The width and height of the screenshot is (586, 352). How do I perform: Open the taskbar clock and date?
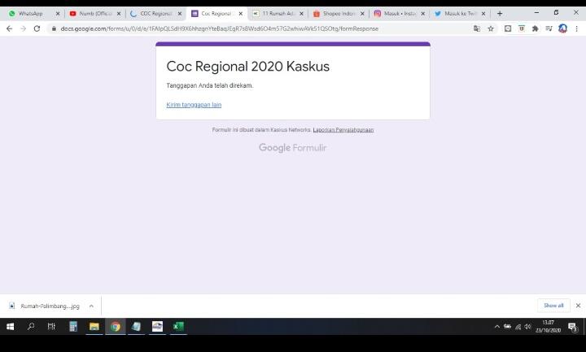tap(548, 327)
